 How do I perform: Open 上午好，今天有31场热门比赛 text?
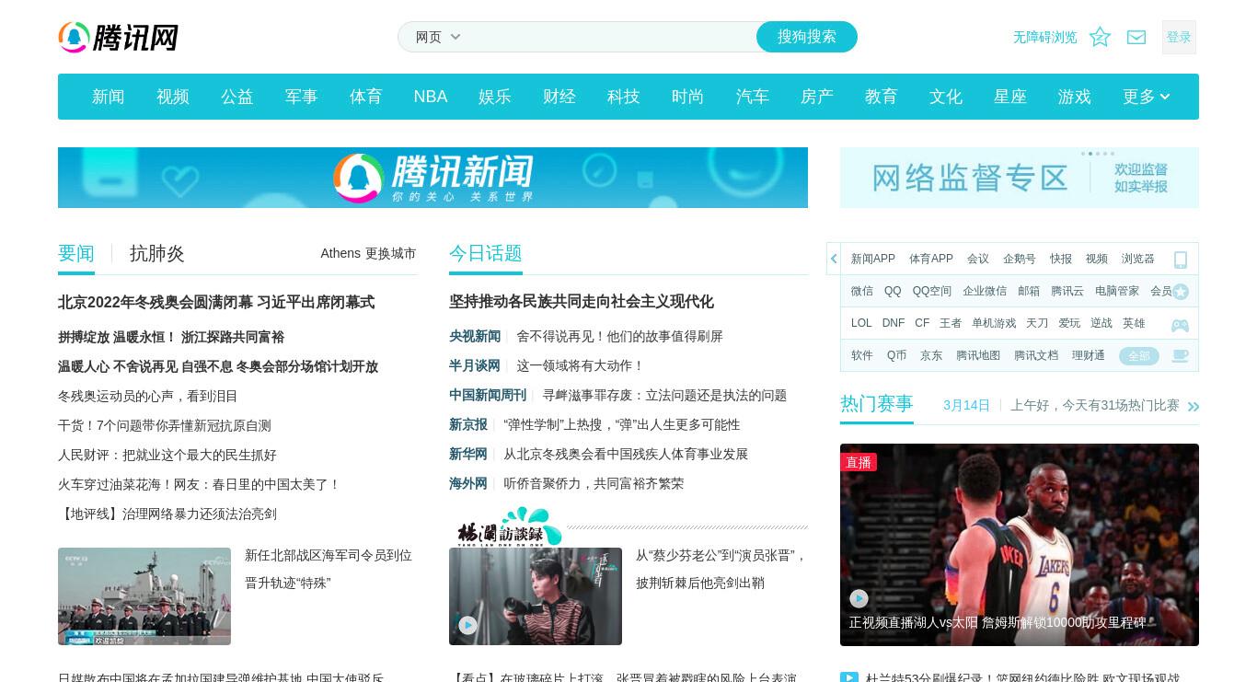pyautogui.click(x=1095, y=405)
